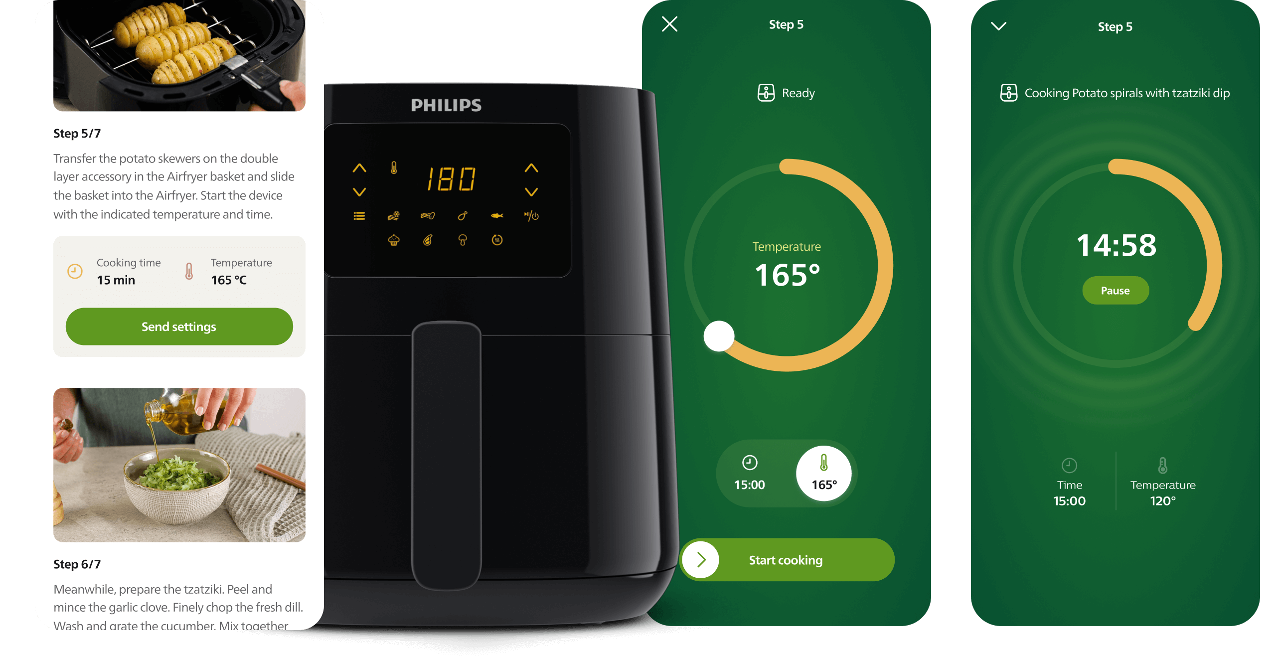This screenshot has height=658, width=1276.
Task: Click Start cooking button on ready screen
Action: point(785,559)
